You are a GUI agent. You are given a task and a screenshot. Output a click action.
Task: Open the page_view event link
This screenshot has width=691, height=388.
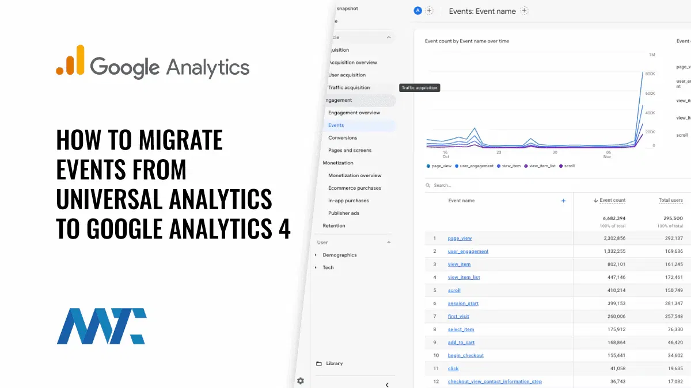(460, 238)
